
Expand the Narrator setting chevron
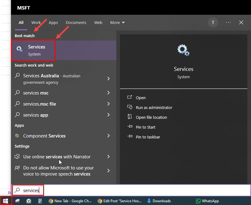[109, 157]
